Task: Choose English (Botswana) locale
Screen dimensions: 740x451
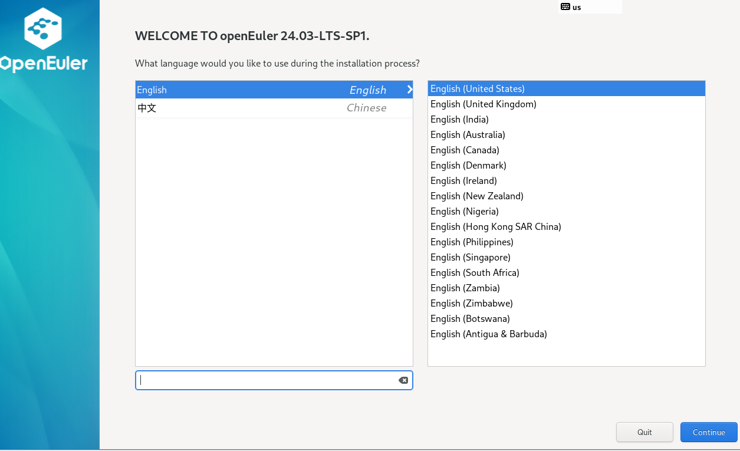Action: 566,318
